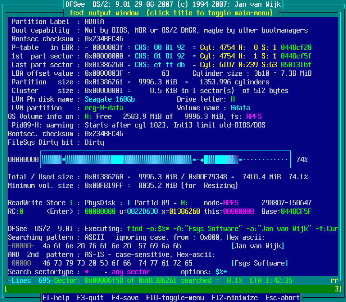Click the LVM partition name org-H-data
The width and height of the screenshot is (346, 302).
[x=104, y=108]
